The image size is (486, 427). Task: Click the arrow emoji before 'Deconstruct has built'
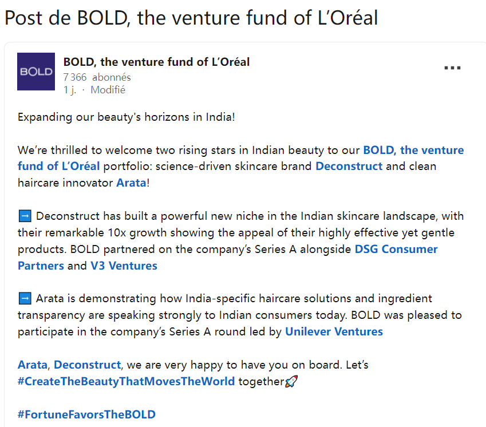pyautogui.click(x=25, y=216)
